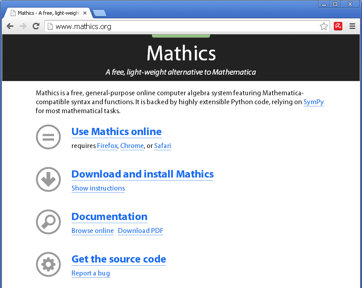Follow the Safari link
The image size is (362, 288).
pyautogui.click(x=163, y=146)
